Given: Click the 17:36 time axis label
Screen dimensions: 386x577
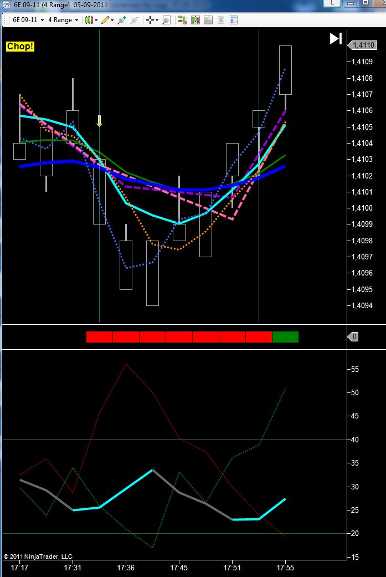Looking at the screenshot, I should tap(126, 568).
